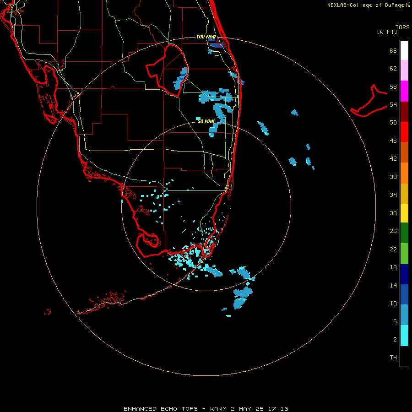Click the black TH threshold legend swatch
This screenshot has height=412, width=412.
(404, 356)
